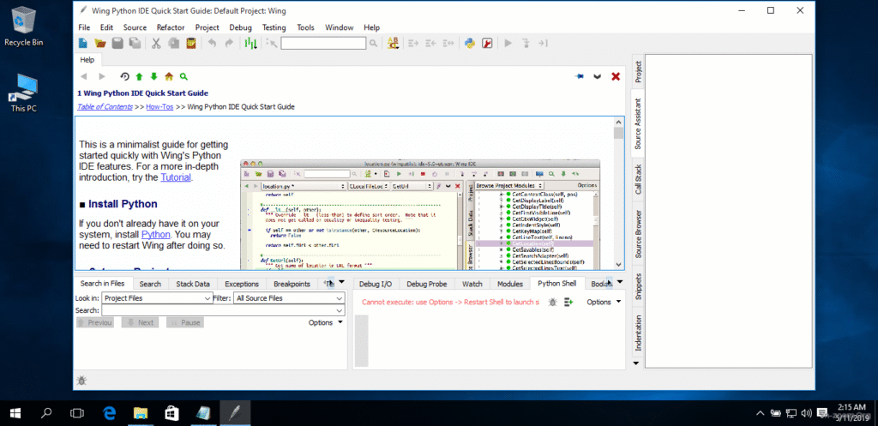
Task: Click the Copy toolbar icon
Action: click(x=173, y=43)
